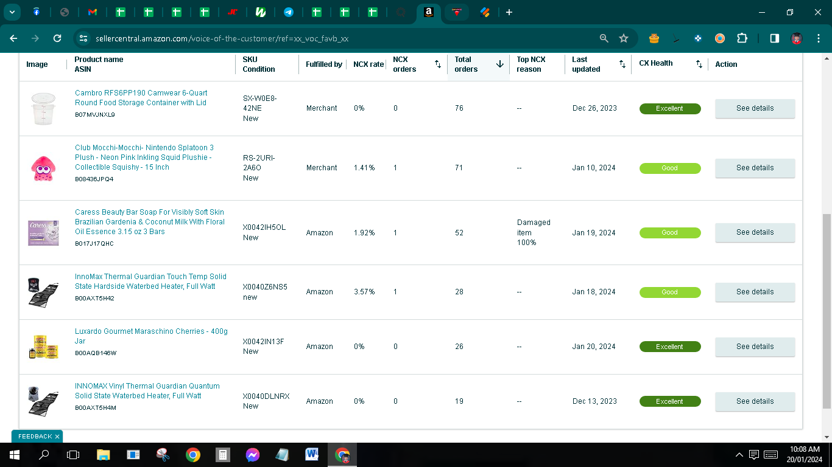Viewport: 832px width, 467px height.
Task: Click the Luxardo cherries jar thumbnail
Action: click(x=43, y=347)
